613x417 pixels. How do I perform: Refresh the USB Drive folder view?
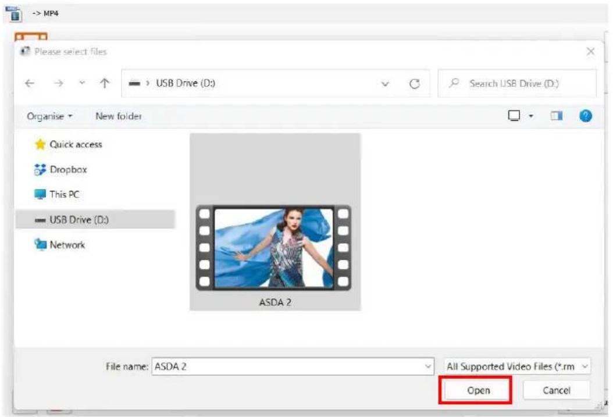pos(415,84)
